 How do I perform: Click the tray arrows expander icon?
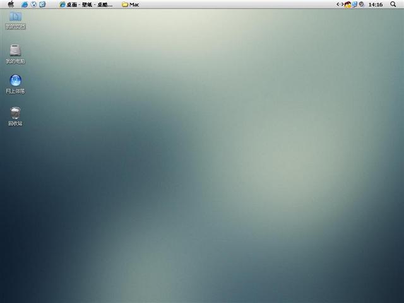[x=340, y=4]
